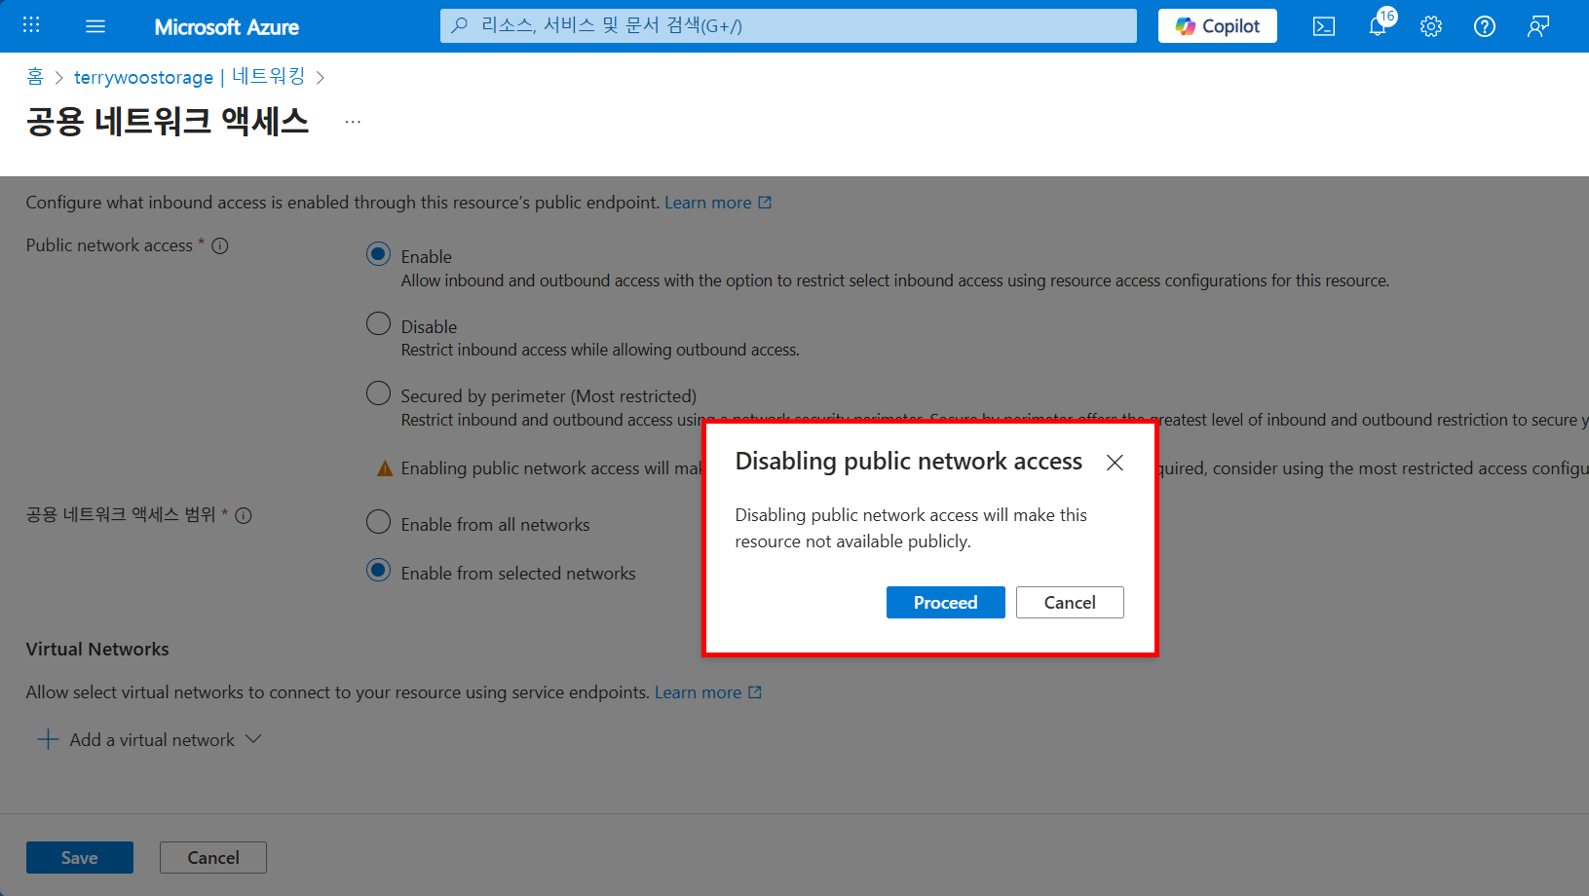Open the top Learn more link
The height and width of the screenshot is (896, 1589).
point(718,203)
